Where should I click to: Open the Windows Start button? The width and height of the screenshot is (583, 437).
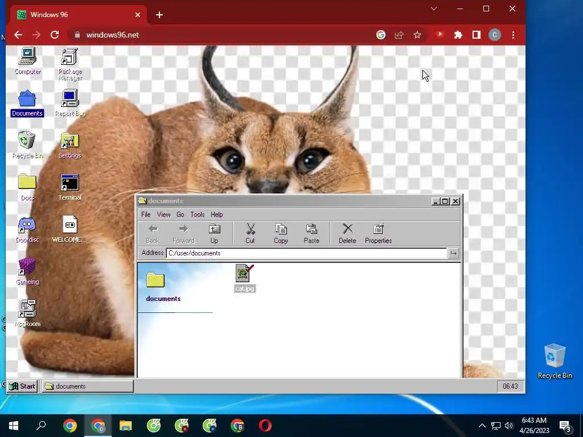tap(14, 426)
